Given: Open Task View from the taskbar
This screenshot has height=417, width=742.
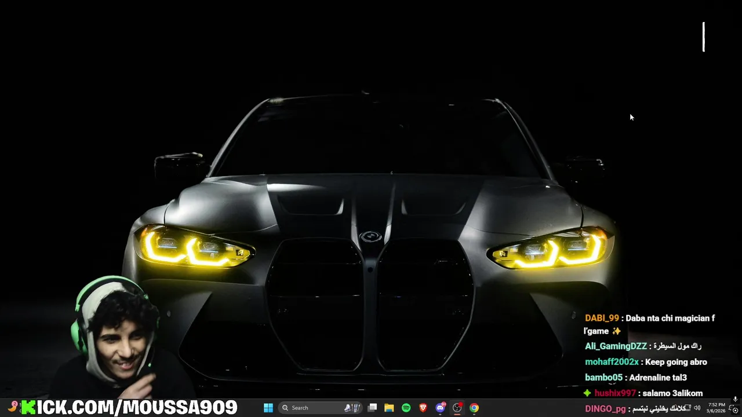Looking at the screenshot, I should click(372, 408).
